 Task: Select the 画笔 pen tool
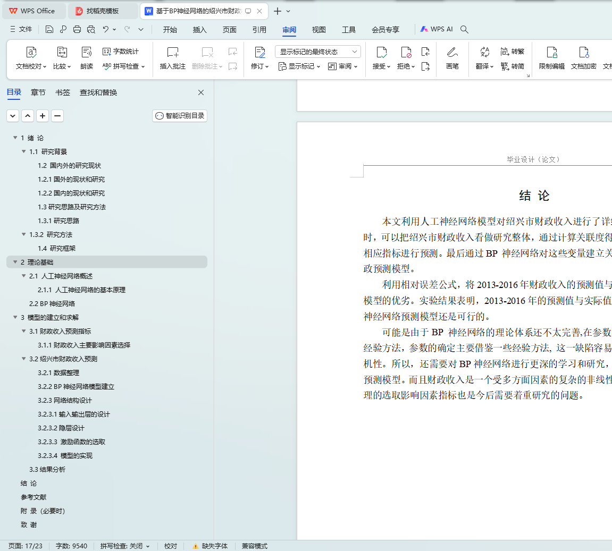(x=452, y=58)
